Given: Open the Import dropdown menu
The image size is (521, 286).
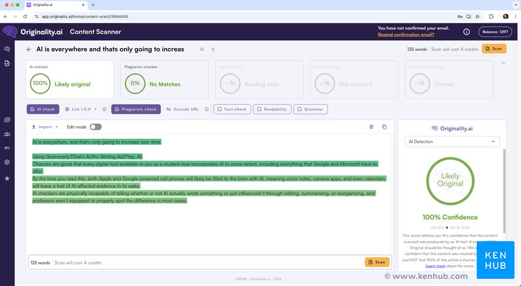Looking at the screenshot, I should (45, 127).
